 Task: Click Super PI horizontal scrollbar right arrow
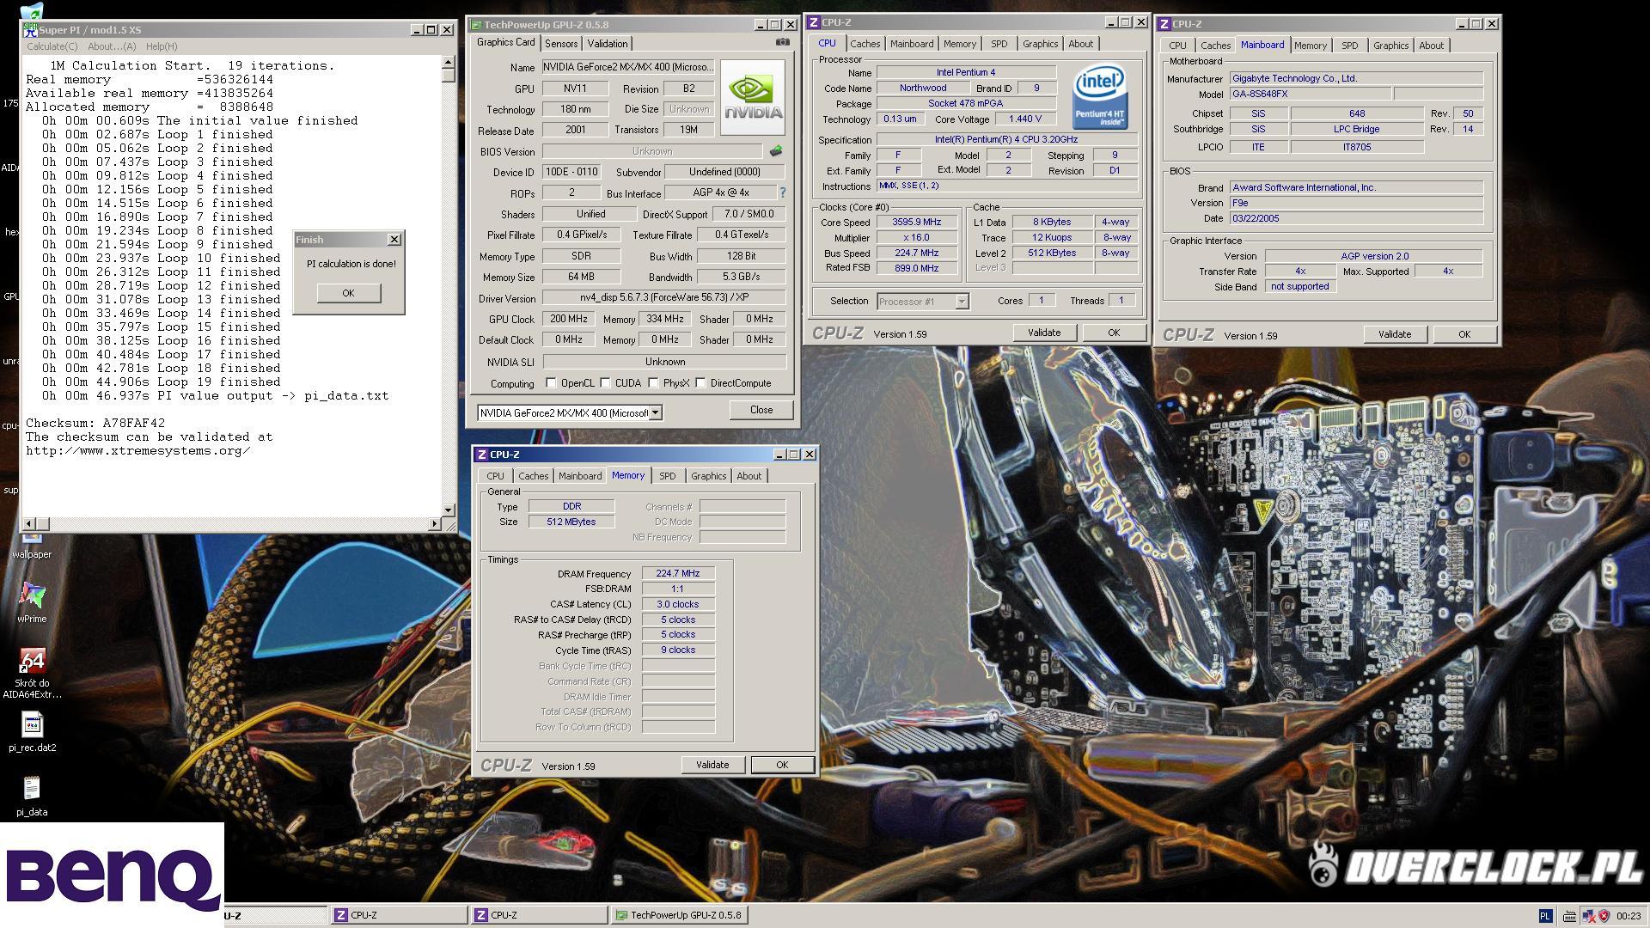(434, 523)
